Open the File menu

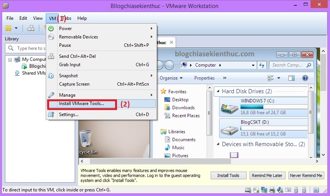coord(10,18)
